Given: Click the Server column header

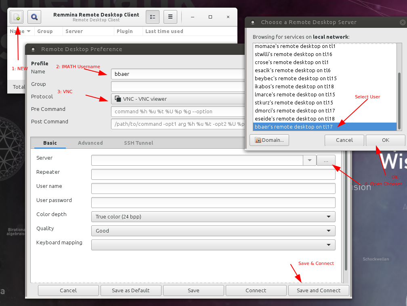Looking at the screenshot, I should pyautogui.click(x=88, y=31).
